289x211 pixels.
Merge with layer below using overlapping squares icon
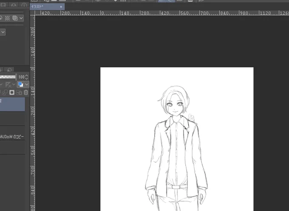5,92
